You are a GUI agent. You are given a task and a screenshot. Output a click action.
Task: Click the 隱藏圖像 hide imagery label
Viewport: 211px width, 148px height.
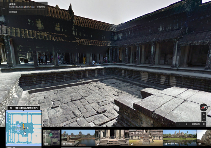click(196, 124)
